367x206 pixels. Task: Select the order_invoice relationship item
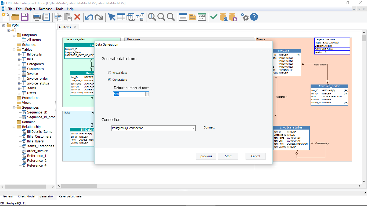point(37,151)
